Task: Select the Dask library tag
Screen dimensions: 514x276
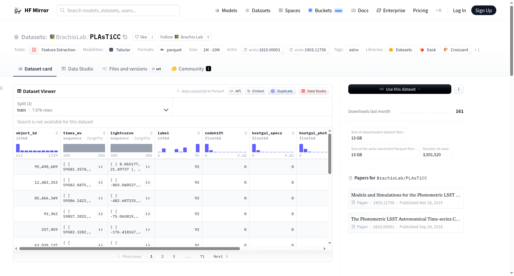Action: coord(428,50)
